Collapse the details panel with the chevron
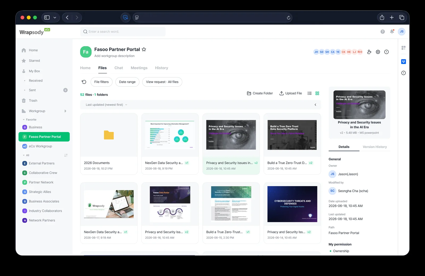This screenshot has width=425, height=276. click(x=315, y=105)
